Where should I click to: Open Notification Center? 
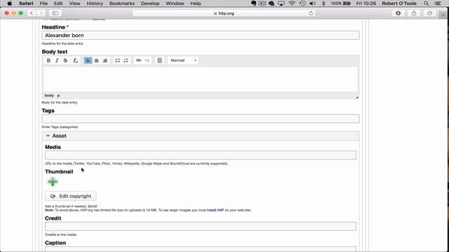pos(438,3)
